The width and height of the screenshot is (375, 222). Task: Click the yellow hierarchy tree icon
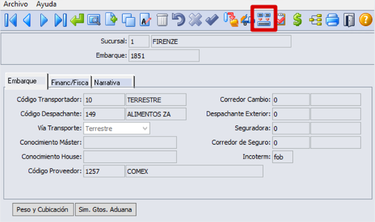tap(315, 20)
